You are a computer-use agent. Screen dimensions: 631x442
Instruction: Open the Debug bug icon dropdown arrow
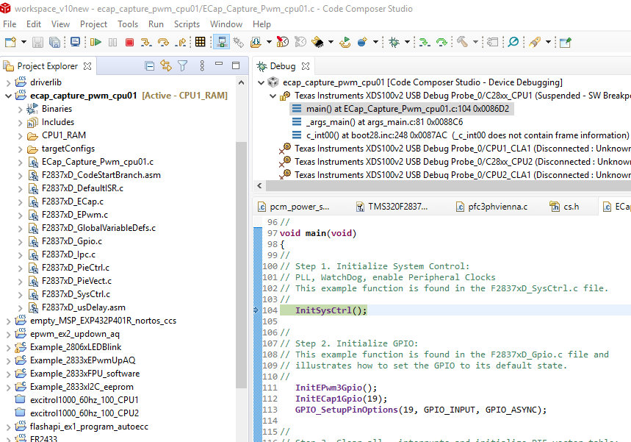[405, 43]
